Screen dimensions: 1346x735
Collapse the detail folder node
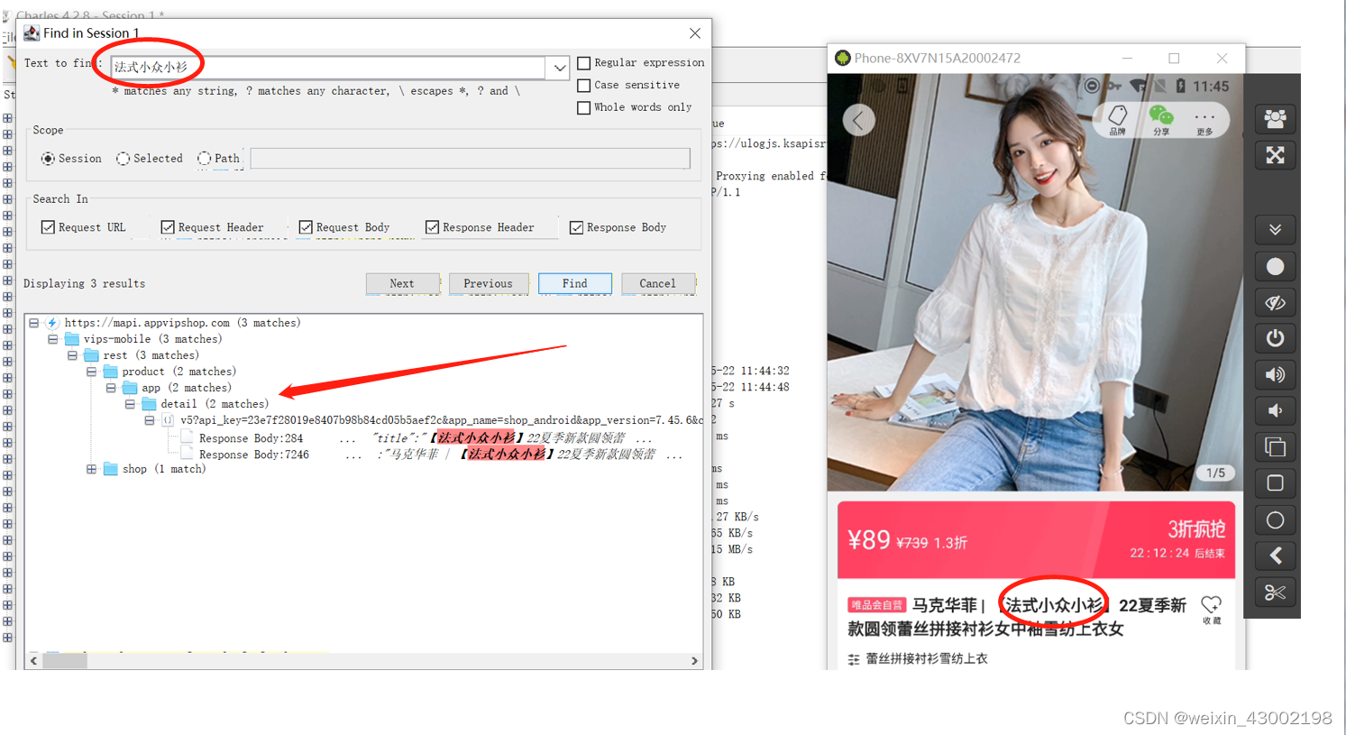pyautogui.click(x=130, y=404)
